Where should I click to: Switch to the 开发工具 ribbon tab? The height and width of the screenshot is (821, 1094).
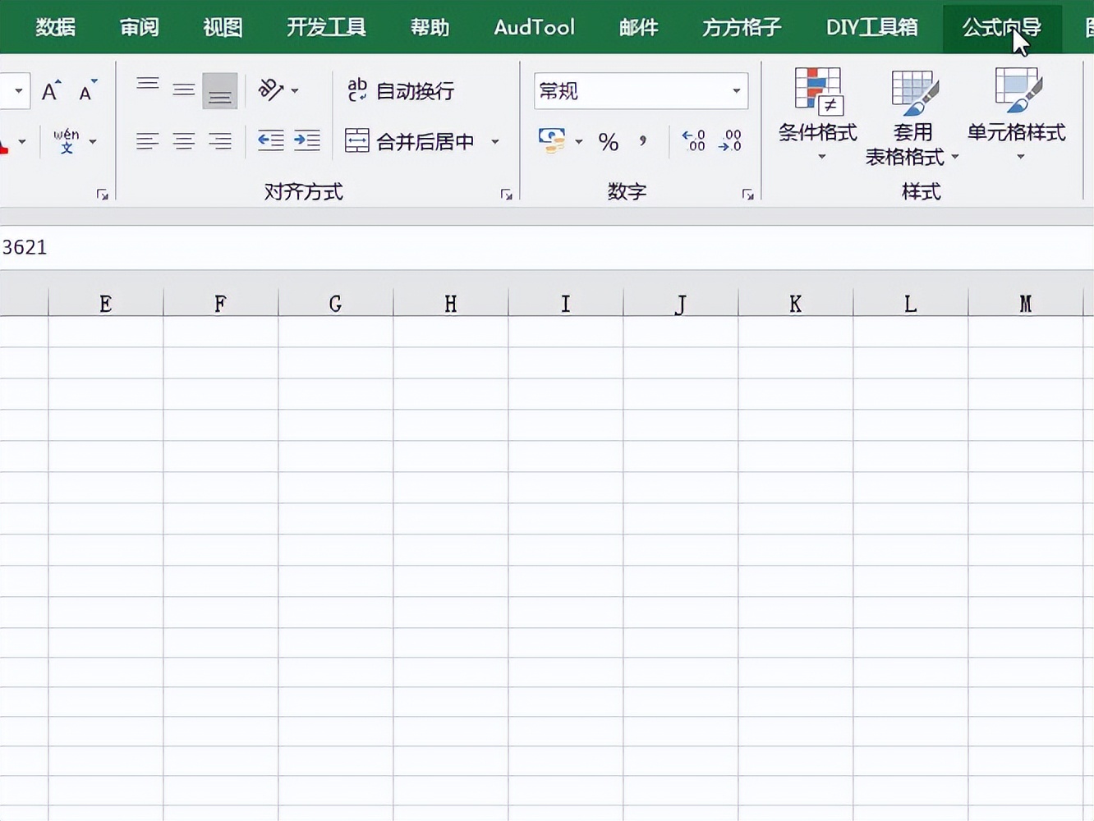326,27
